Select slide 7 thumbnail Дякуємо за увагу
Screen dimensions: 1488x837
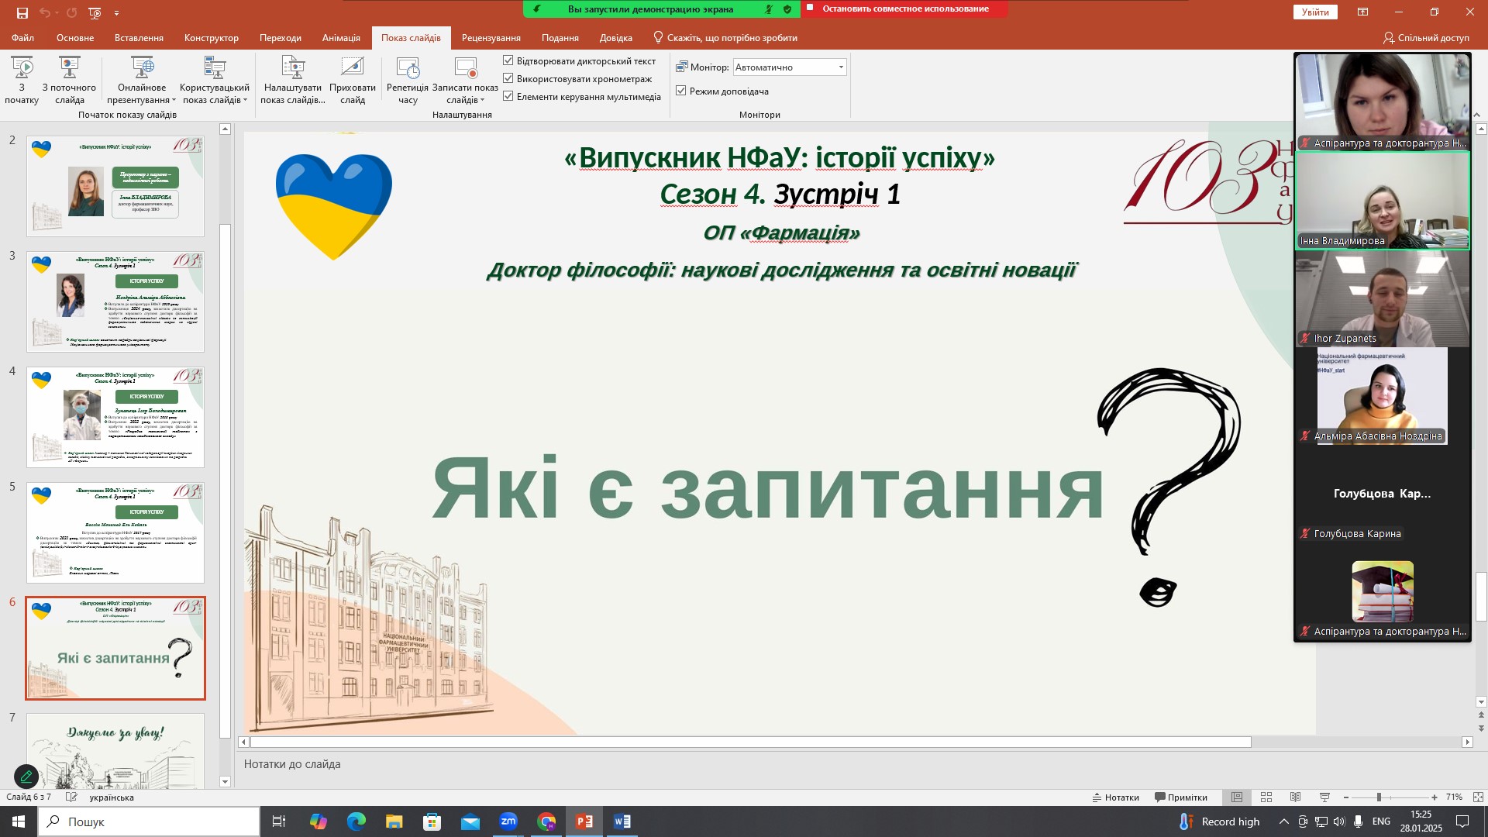tap(115, 750)
